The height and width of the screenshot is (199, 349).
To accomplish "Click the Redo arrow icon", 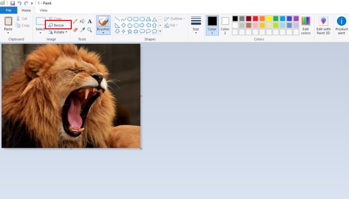I will 26,3.
